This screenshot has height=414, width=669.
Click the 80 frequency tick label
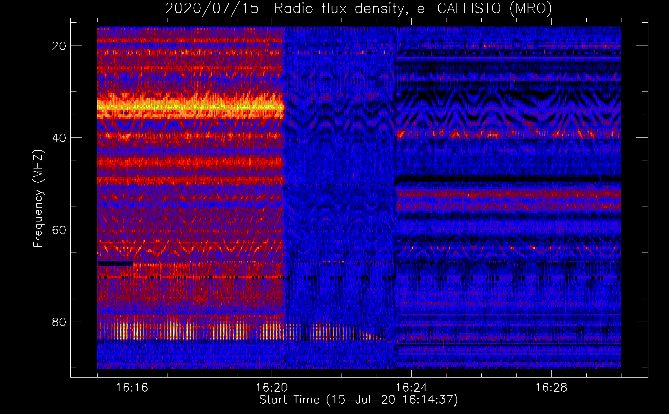pyautogui.click(x=59, y=322)
